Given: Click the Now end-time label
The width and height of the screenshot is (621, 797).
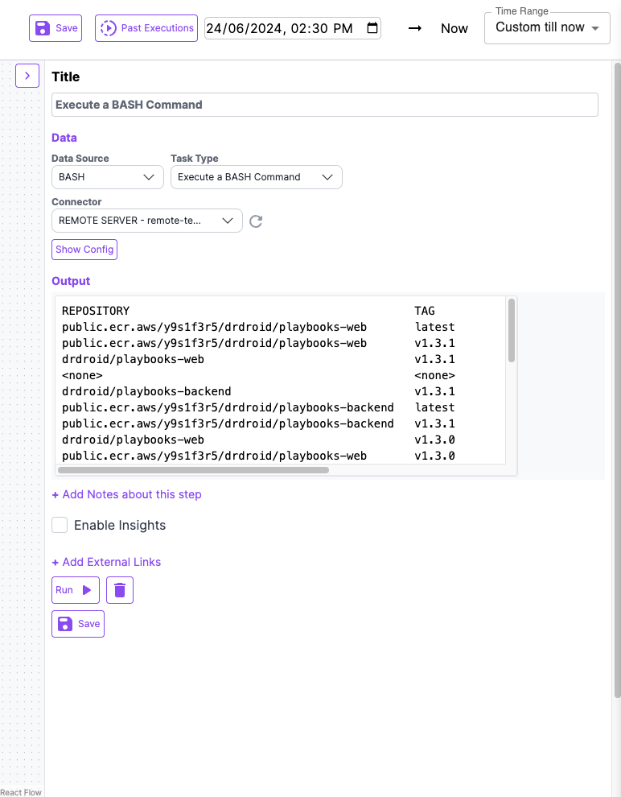Looking at the screenshot, I should click(x=454, y=28).
